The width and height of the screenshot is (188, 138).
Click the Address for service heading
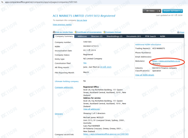coord(92,98)
